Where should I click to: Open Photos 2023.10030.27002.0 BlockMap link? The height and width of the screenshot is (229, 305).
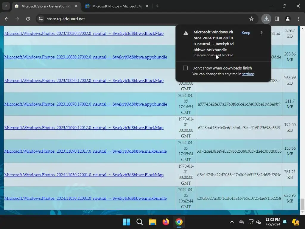pos(84,33)
